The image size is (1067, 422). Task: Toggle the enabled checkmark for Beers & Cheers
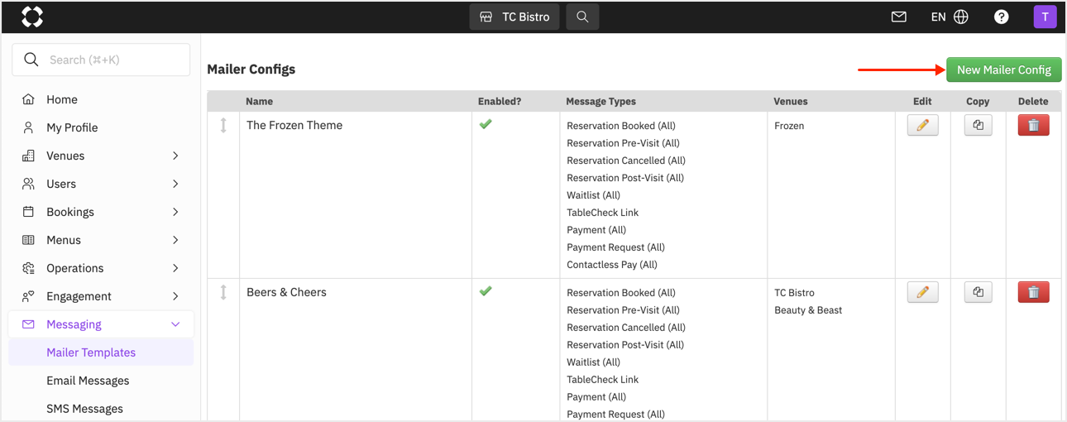tap(486, 291)
